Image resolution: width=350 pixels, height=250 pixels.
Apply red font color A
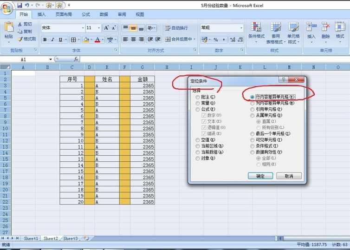(97, 40)
